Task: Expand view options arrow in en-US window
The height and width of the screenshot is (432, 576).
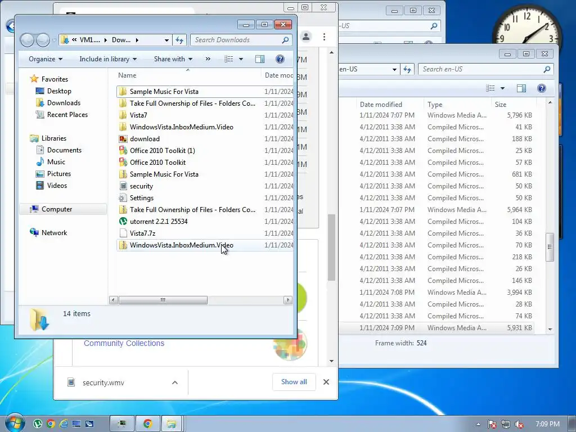Action: 502,88
